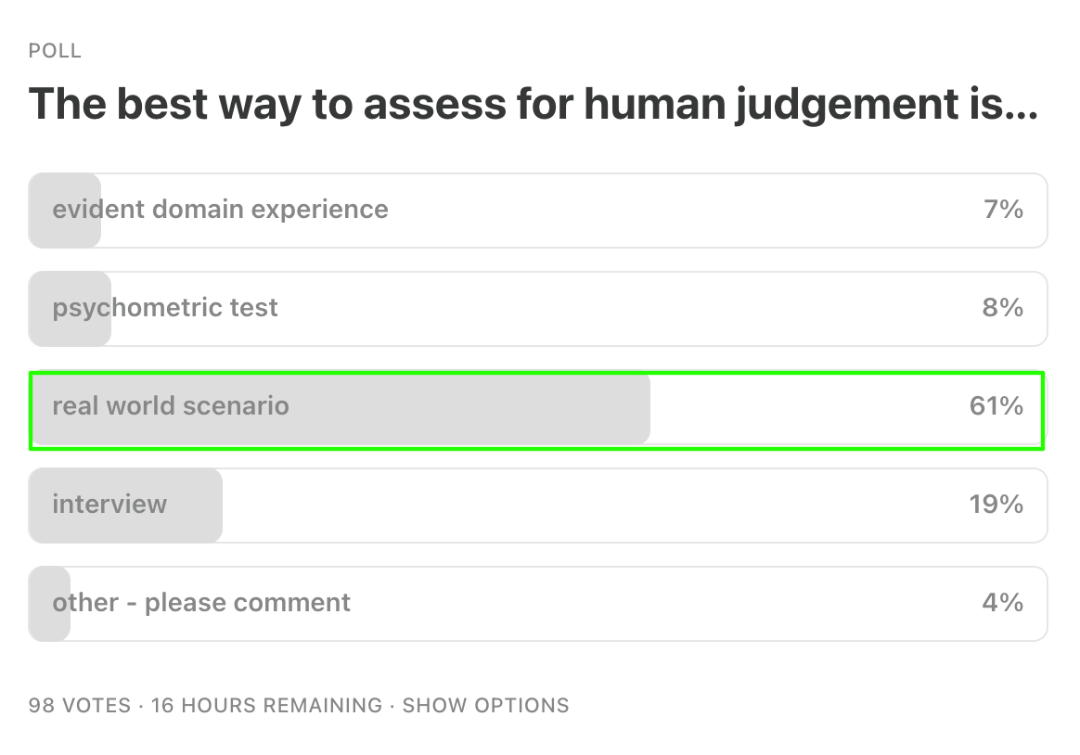Select the 'evident domain experience' poll option
The width and height of the screenshot is (1080, 755).
coord(537,210)
